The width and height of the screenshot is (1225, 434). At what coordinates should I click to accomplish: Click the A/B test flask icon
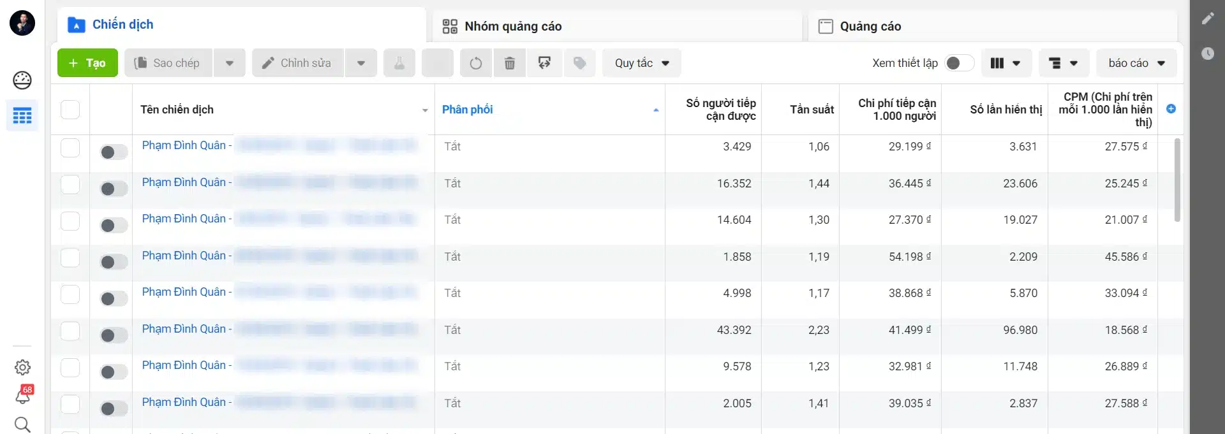pos(399,63)
